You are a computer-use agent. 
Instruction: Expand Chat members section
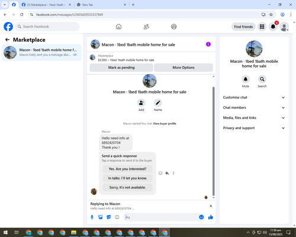[x=254, y=108]
